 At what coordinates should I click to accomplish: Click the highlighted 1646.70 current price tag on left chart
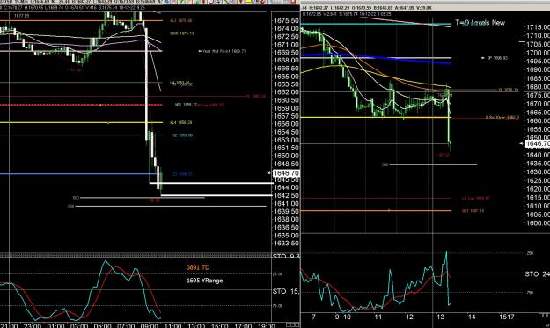(286, 173)
